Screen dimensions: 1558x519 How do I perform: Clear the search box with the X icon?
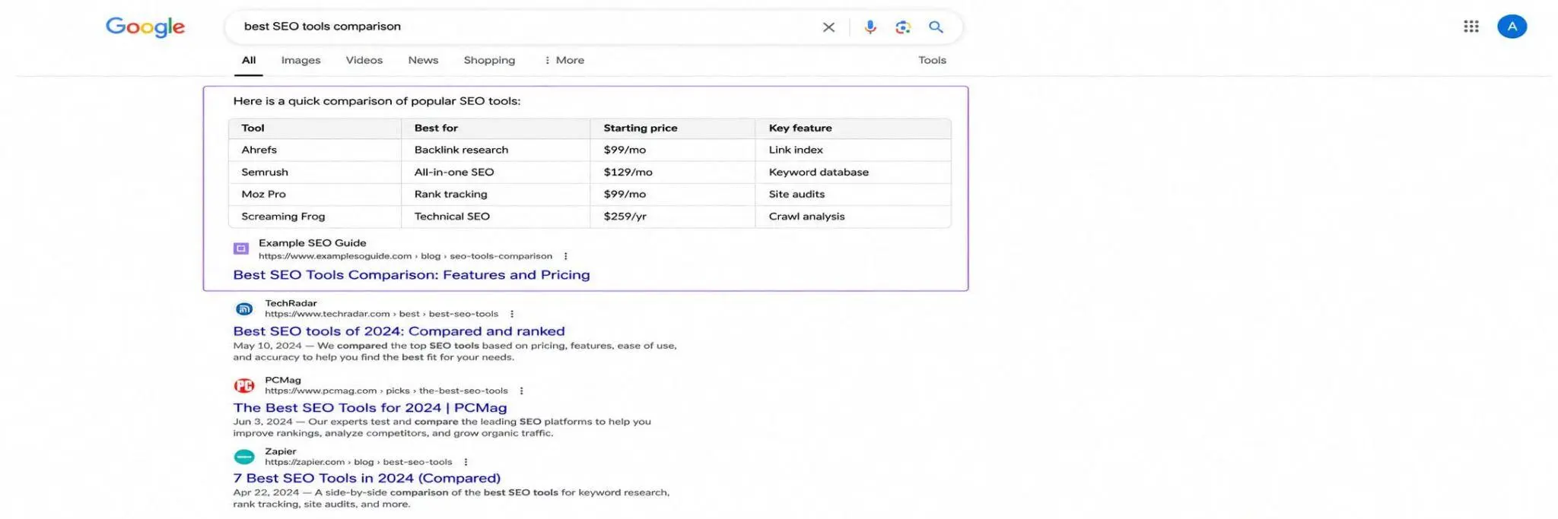[x=828, y=27]
